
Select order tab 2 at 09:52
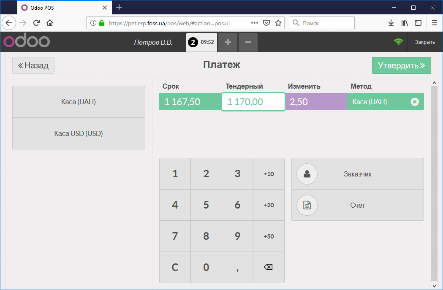[x=201, y=42]
